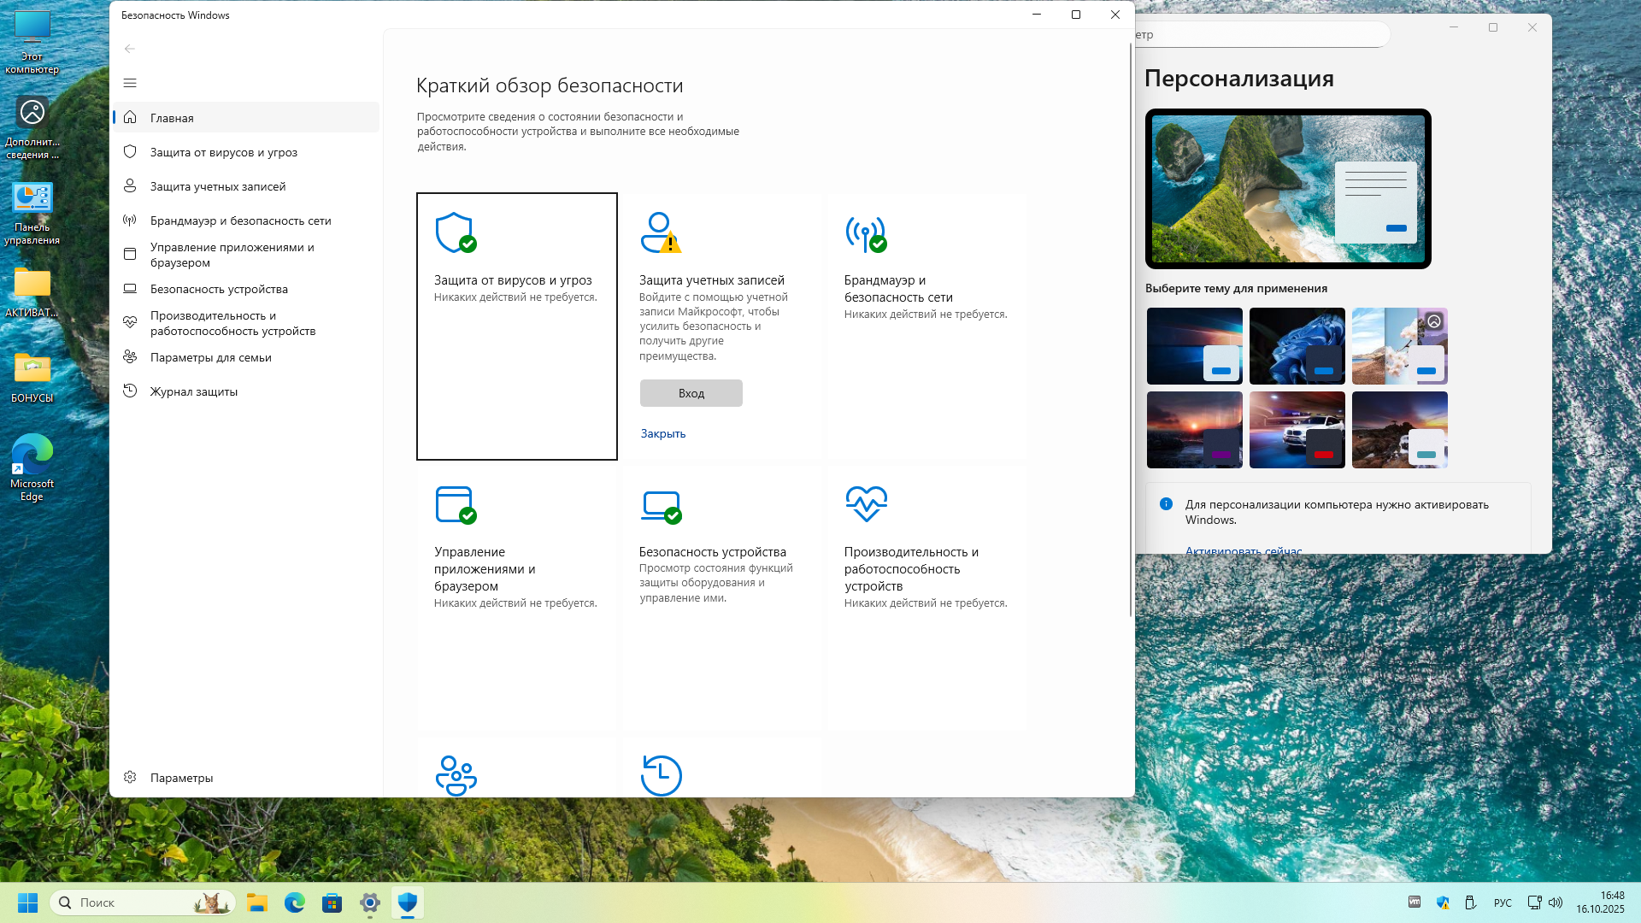Open Журнал защиты in sidebar
Viewport: 1641px width, 923px height.
[194, 391]
